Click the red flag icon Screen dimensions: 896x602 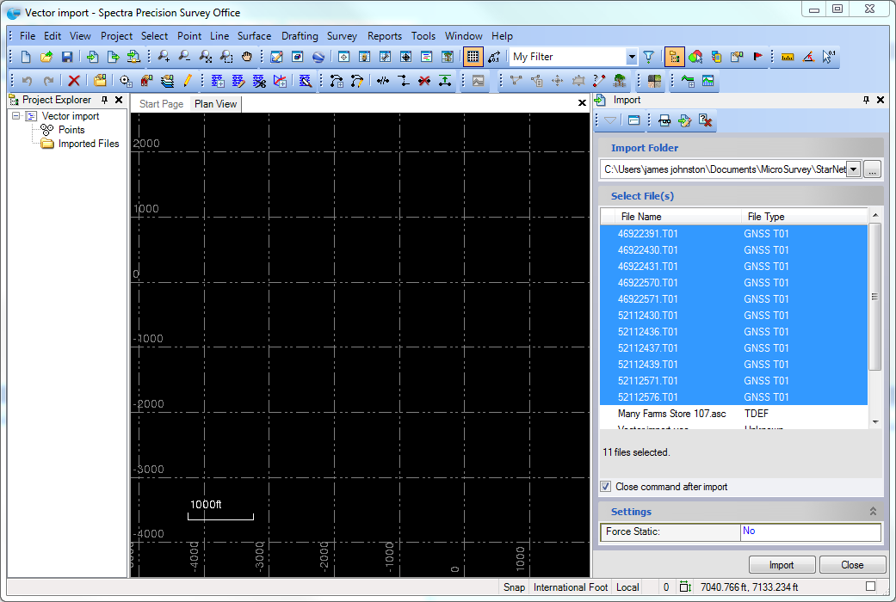tap(758, 58)
